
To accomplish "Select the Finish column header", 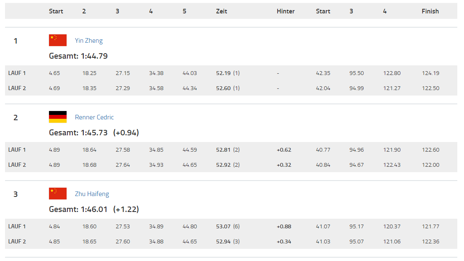I will (x=430, y=11).
